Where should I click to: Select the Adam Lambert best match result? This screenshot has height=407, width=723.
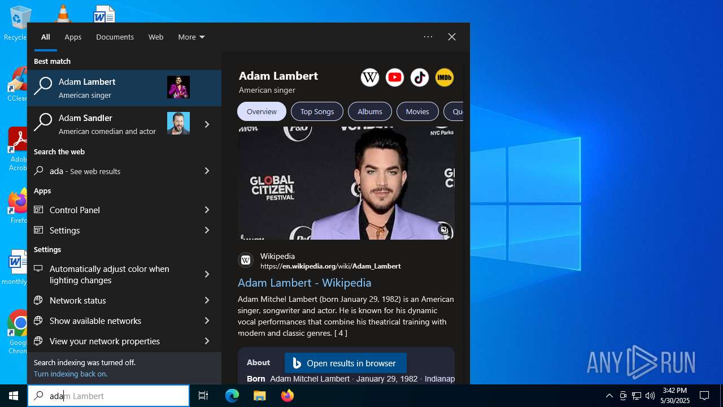pos(124,88)
